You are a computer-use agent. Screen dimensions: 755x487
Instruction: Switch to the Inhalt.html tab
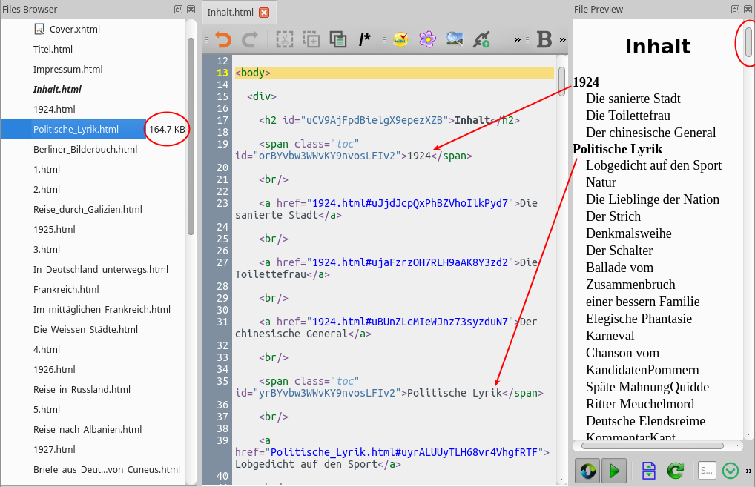230,12
